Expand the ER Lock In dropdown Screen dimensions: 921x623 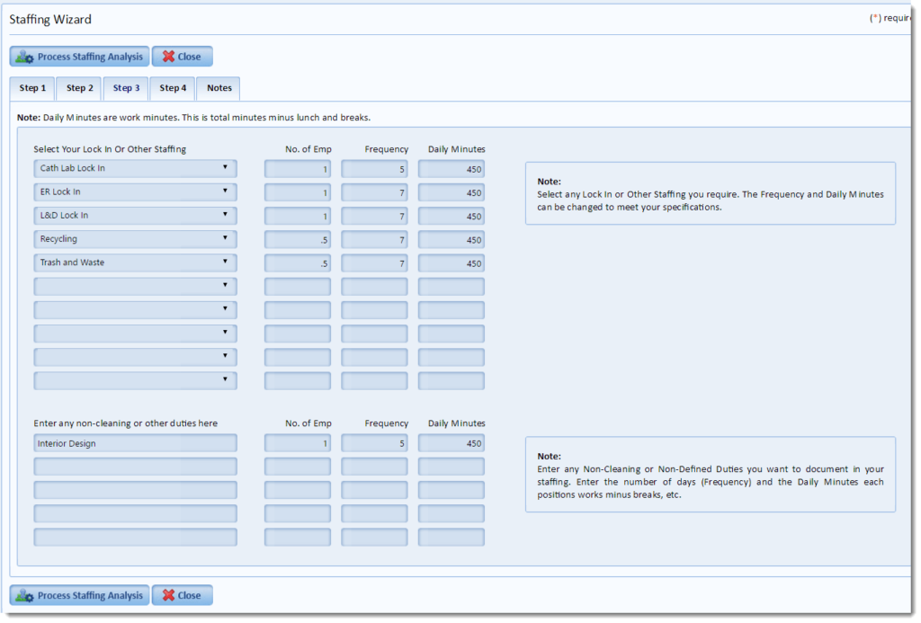tap(135, 192)
